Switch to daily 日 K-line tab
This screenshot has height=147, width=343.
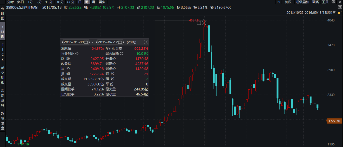click(80, 2)
